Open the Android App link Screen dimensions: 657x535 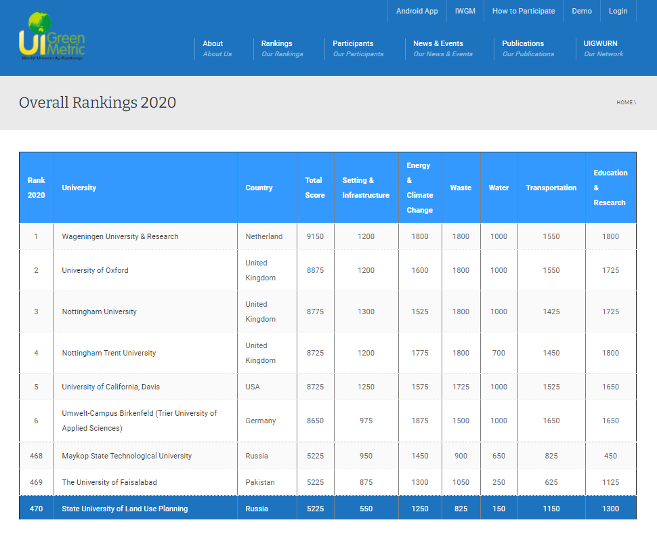coord(417,11)
